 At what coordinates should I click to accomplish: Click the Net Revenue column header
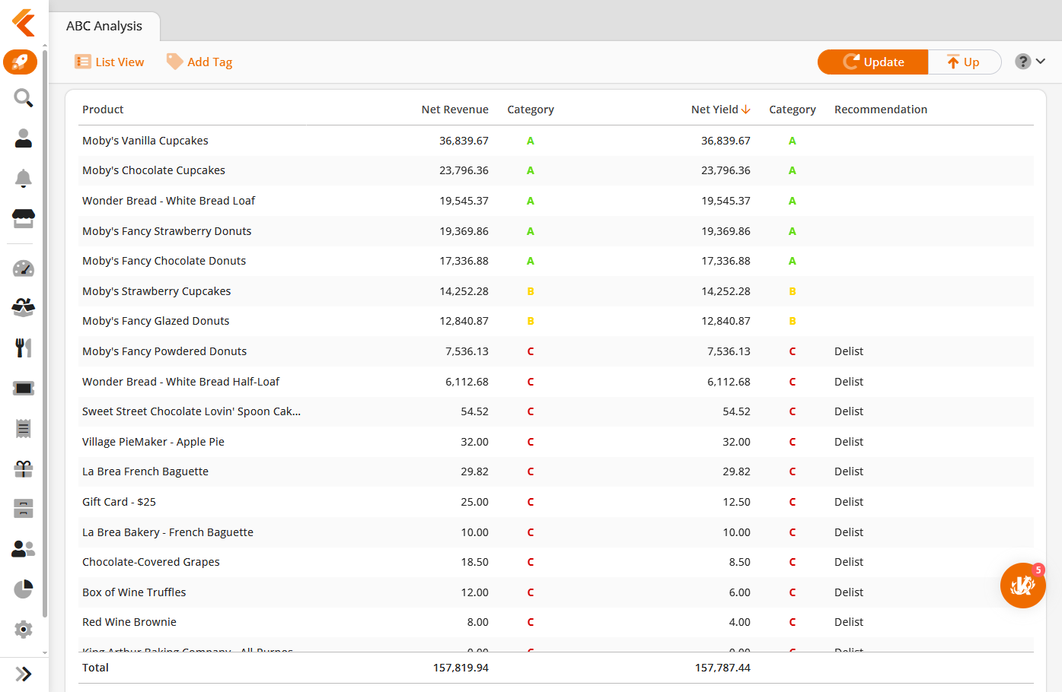pos(454,110)
